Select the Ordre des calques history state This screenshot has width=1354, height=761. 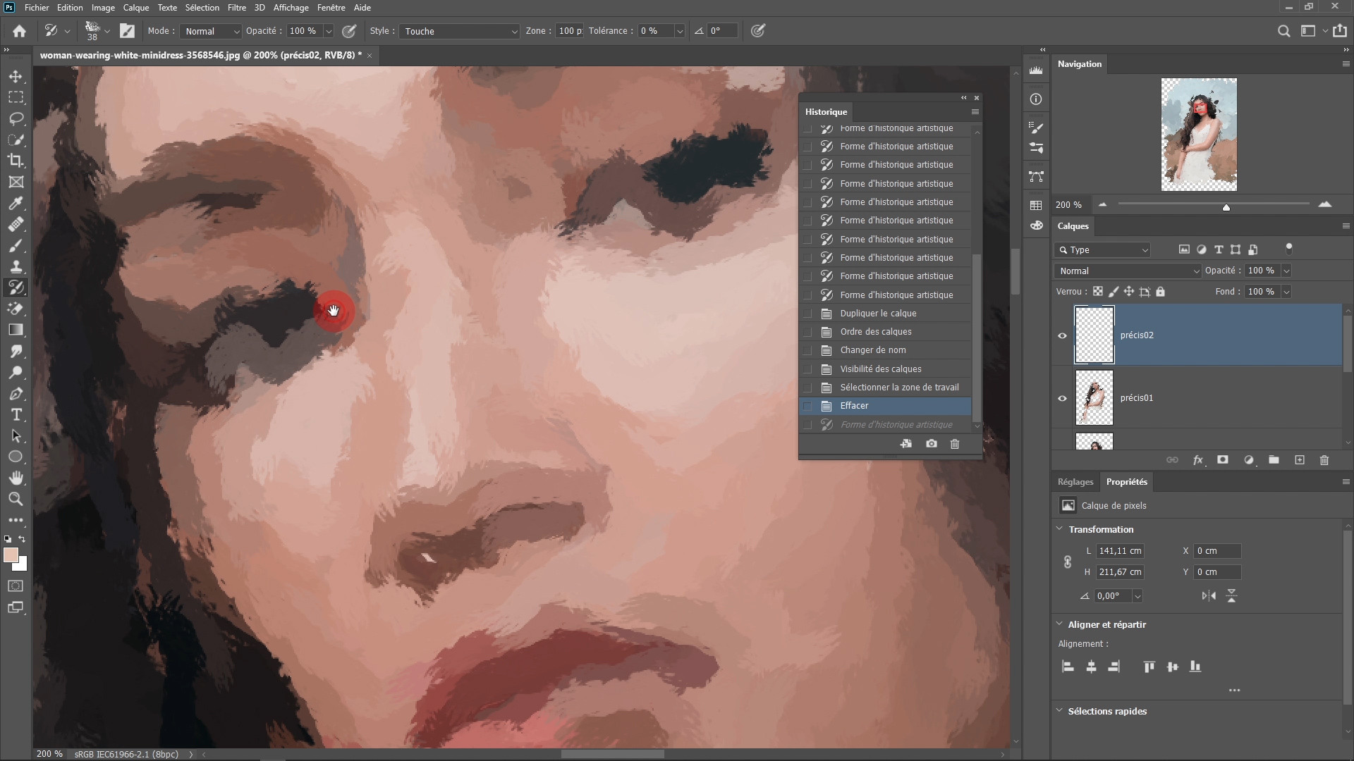coord(886,332)
